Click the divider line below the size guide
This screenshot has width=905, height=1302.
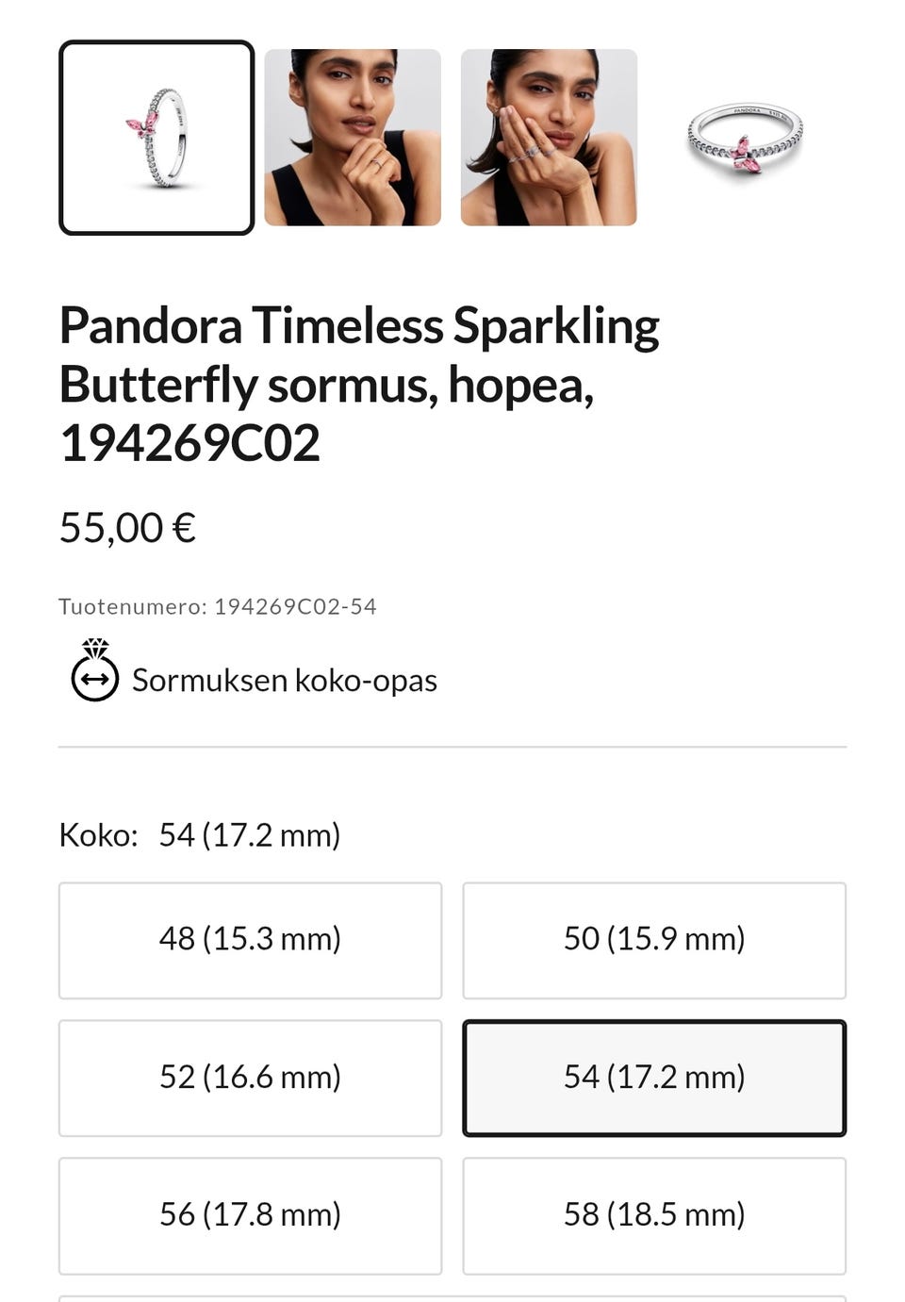coord(452,747)
